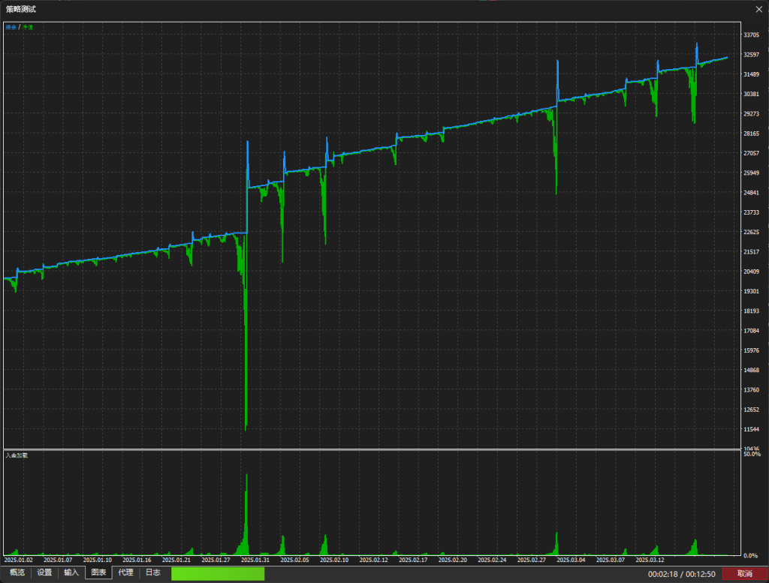Click the blue 结余 balance legend label
Screen dimensions: 769x583
click(x=11, y=27)
